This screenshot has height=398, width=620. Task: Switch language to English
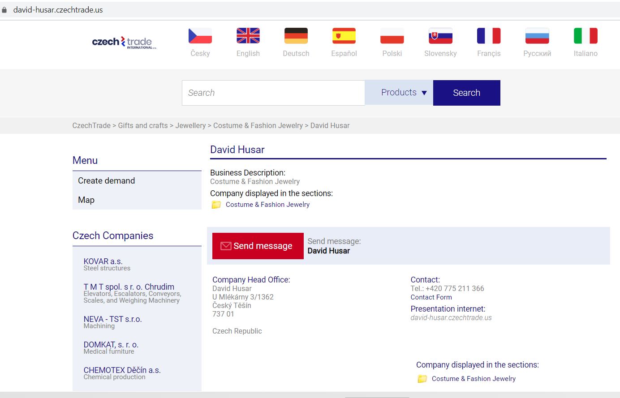coord(248,53)
